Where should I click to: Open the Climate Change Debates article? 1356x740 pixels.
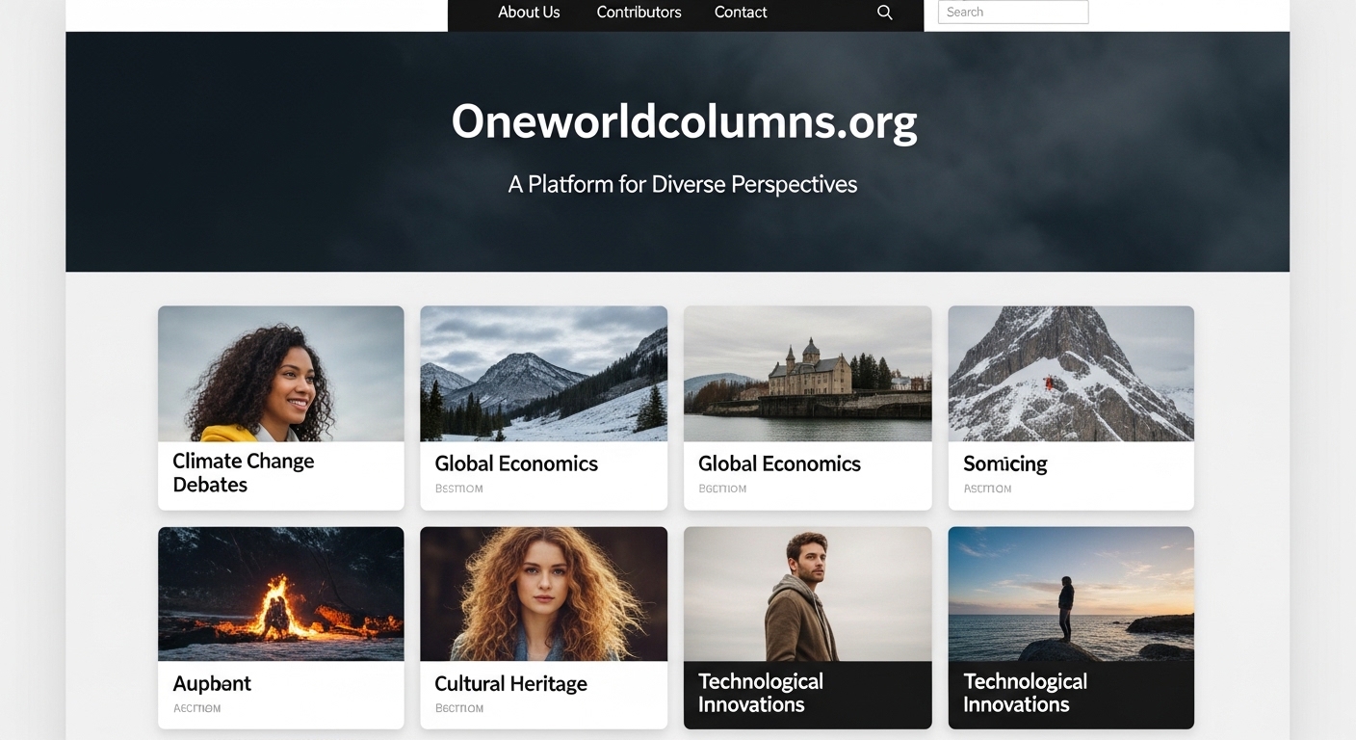tap(243, 473)
